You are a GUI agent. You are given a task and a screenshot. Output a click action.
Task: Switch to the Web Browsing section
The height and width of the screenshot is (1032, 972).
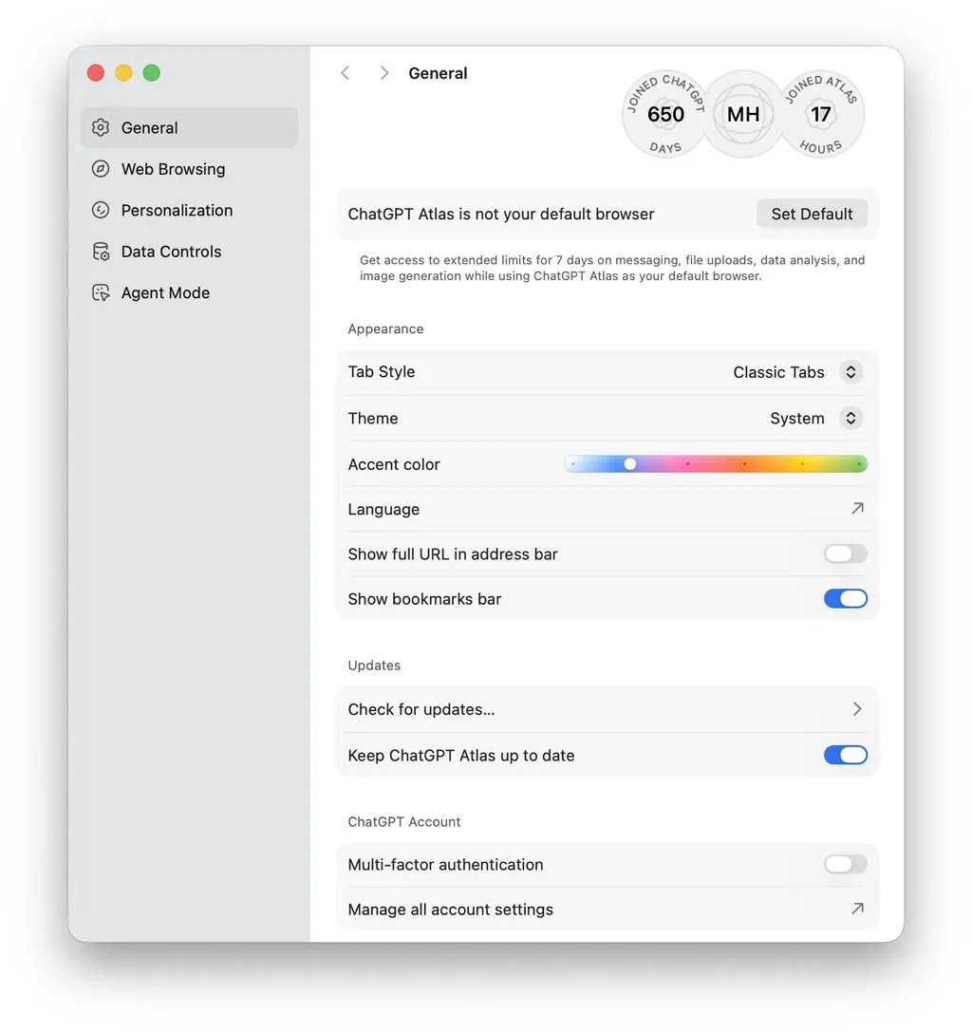coord(173,168)
